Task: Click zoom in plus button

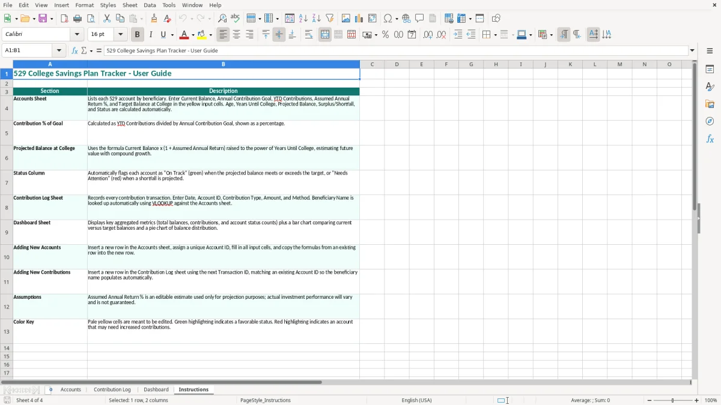Action: point(697,400)
